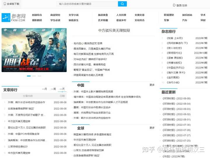
Task: Open magazine 《知音 上半月》 in ranking
Action: click(175, 38)
